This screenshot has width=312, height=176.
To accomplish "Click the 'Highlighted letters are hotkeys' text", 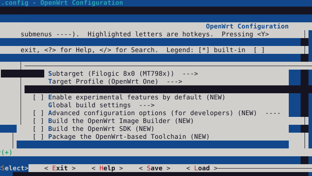I will coord(150,34).
